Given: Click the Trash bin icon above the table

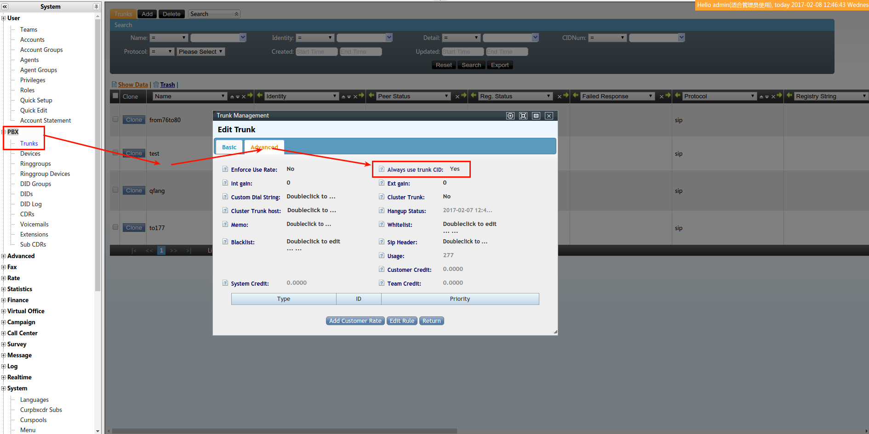Looking at the screenshot, I should 156,85.
